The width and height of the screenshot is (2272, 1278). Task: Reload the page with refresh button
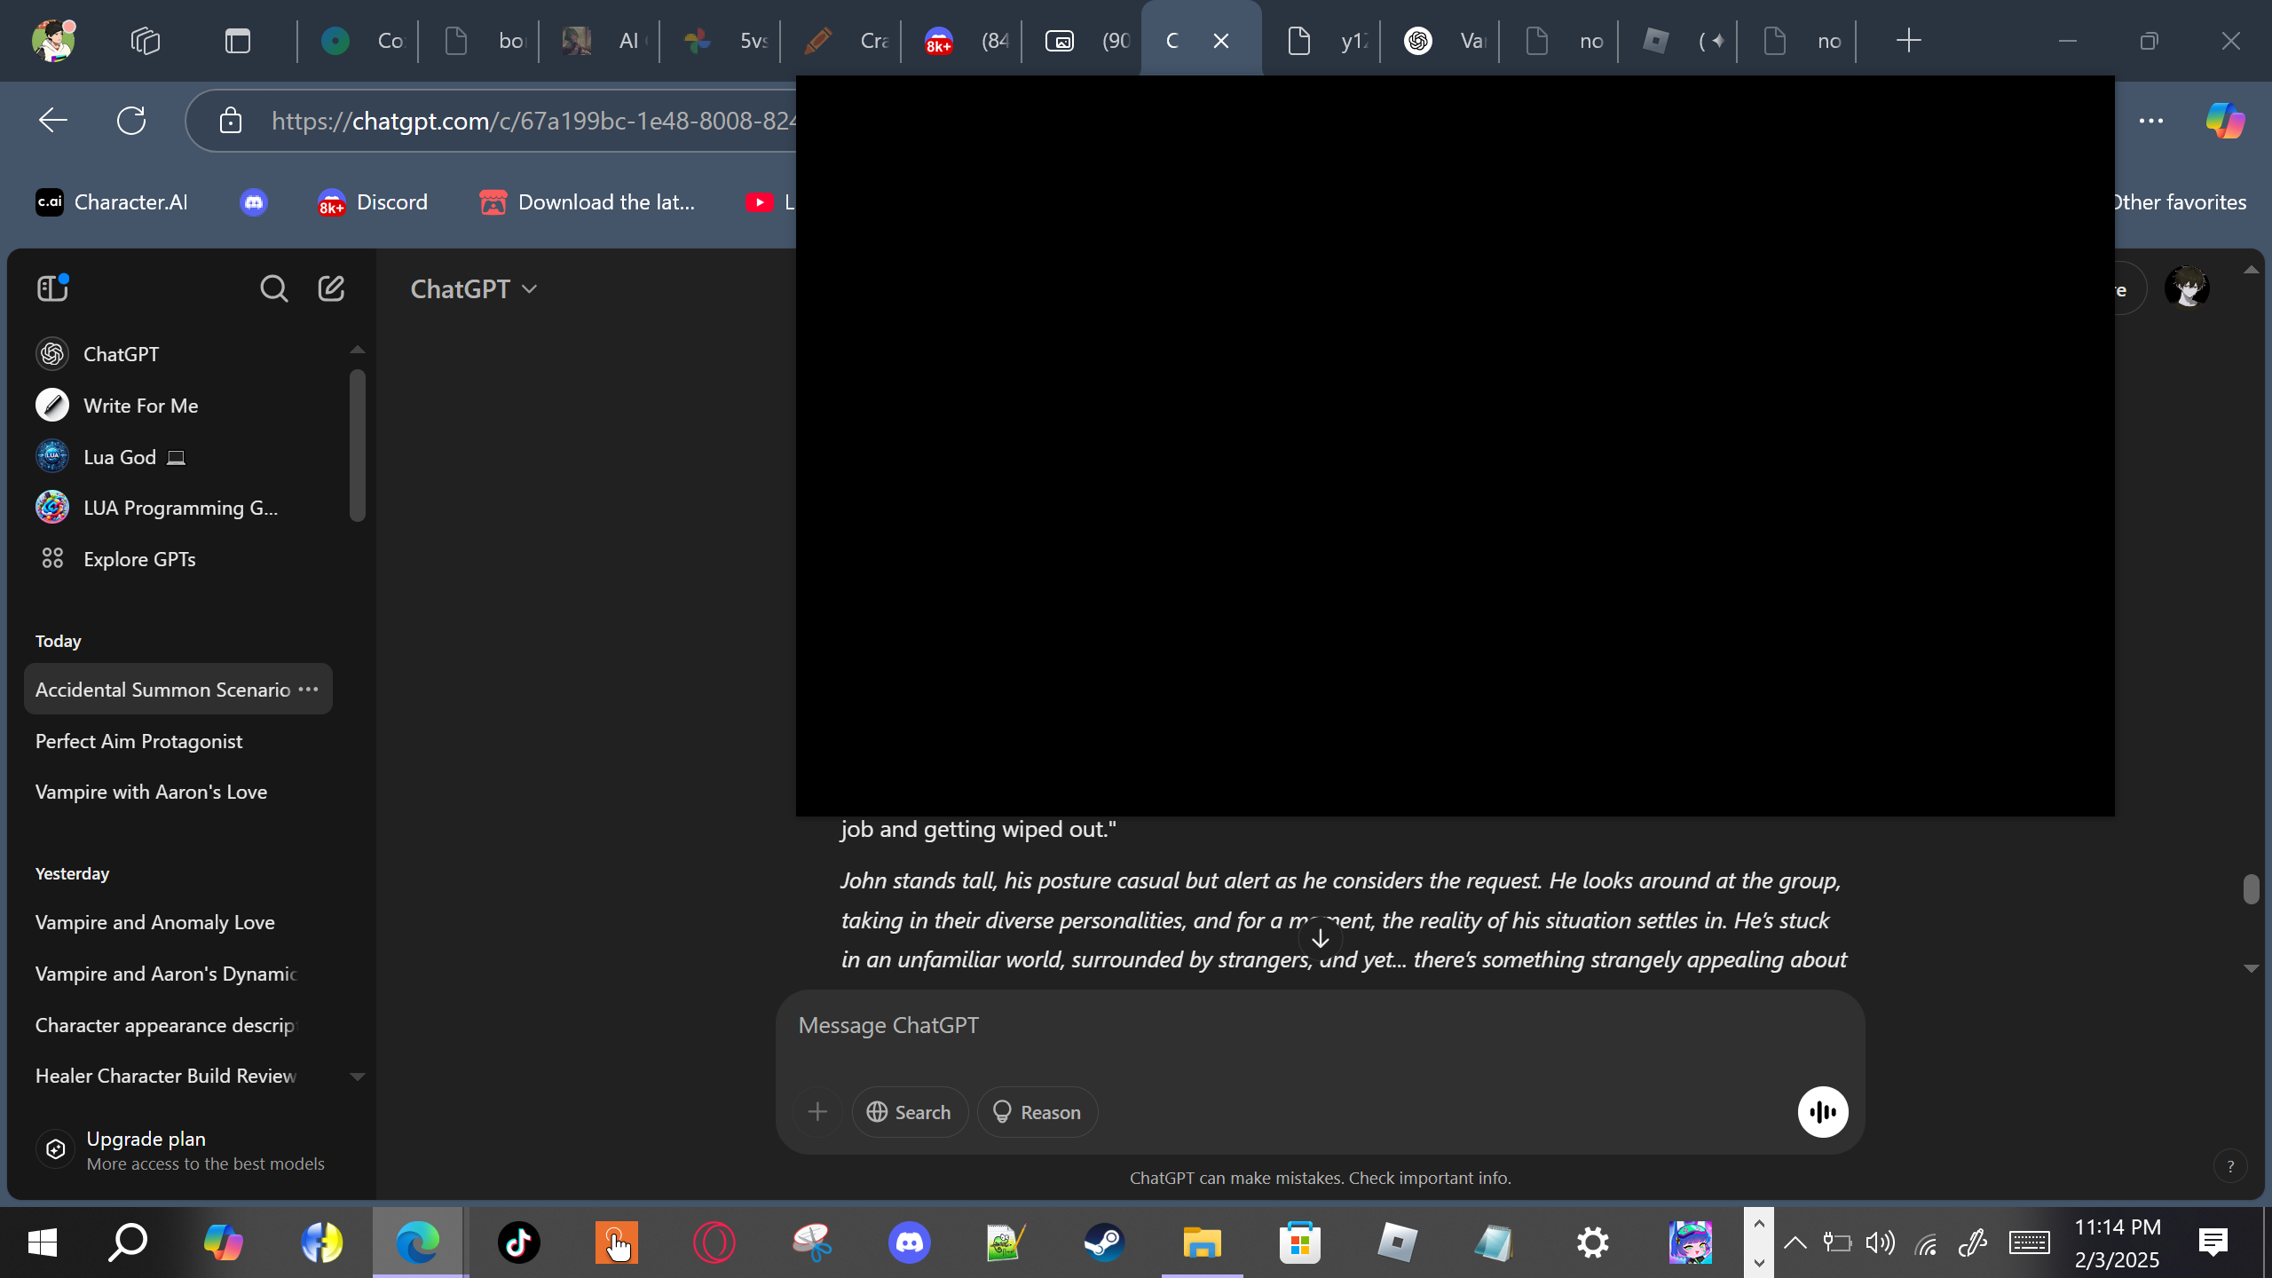pyautogui.click(x=131, y=120)
